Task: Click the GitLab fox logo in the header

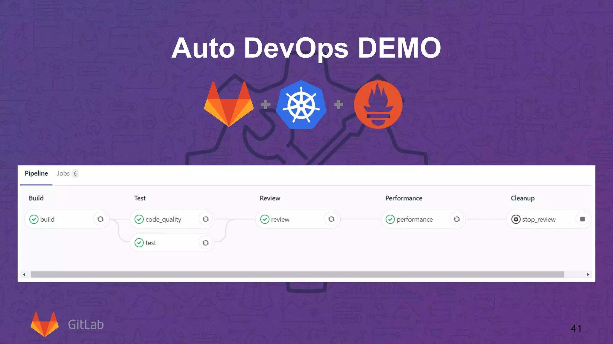Action: point(229,104)
